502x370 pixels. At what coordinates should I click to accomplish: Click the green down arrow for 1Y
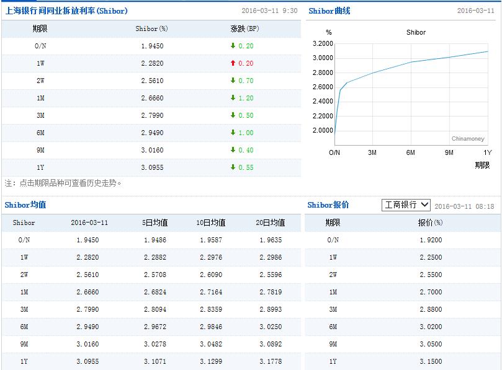point(233,167)
